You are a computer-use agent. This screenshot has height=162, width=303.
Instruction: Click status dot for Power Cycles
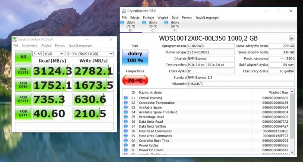(126, 145)
